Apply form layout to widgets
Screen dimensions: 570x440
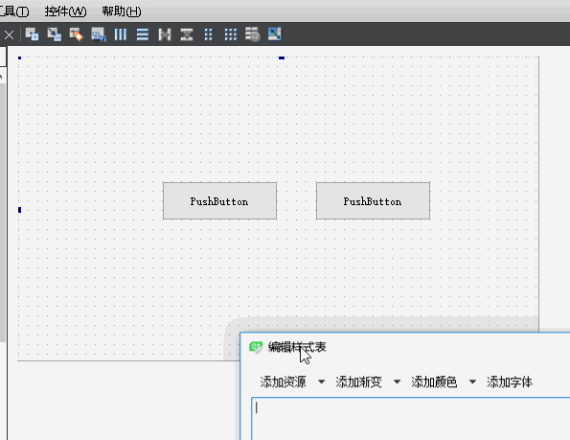pos(208,35)
